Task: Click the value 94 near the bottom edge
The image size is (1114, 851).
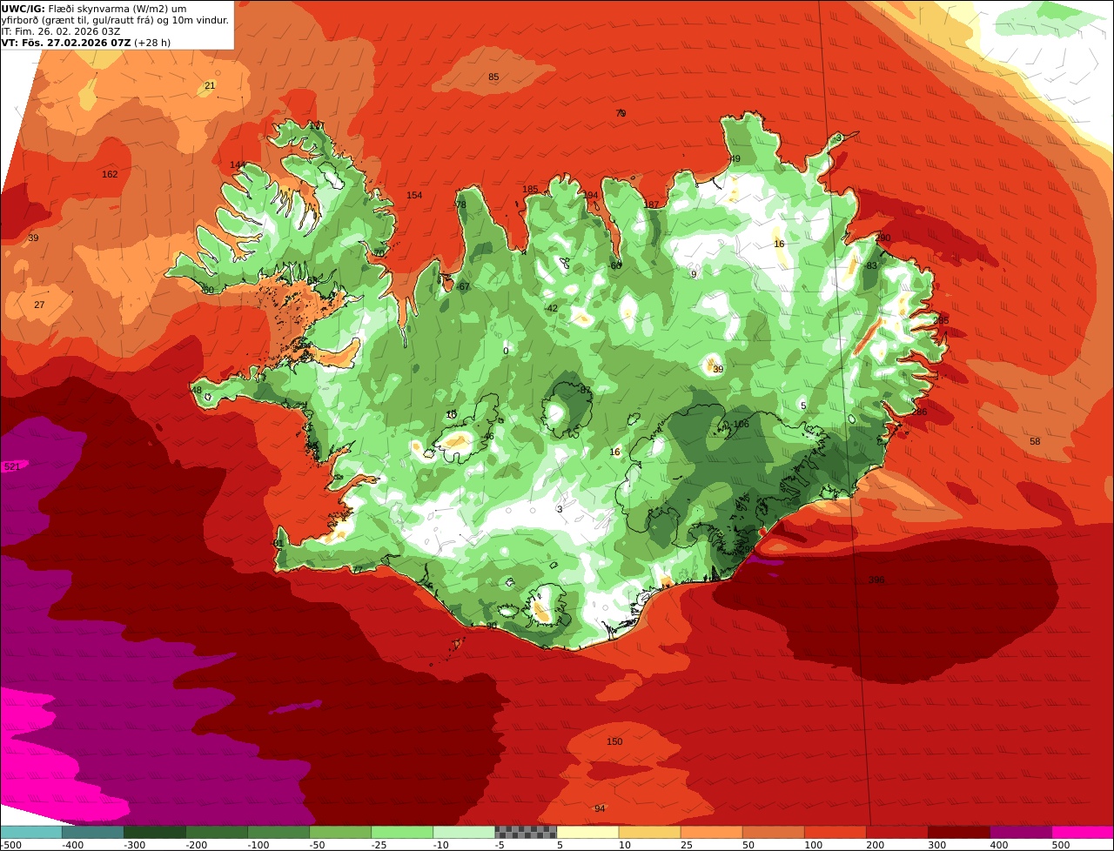Action: [x=600, y=809]
